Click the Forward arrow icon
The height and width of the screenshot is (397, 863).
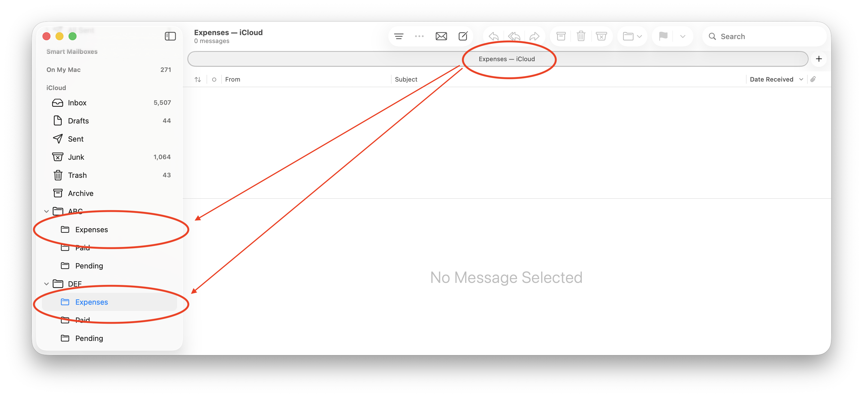coord(534,36)
